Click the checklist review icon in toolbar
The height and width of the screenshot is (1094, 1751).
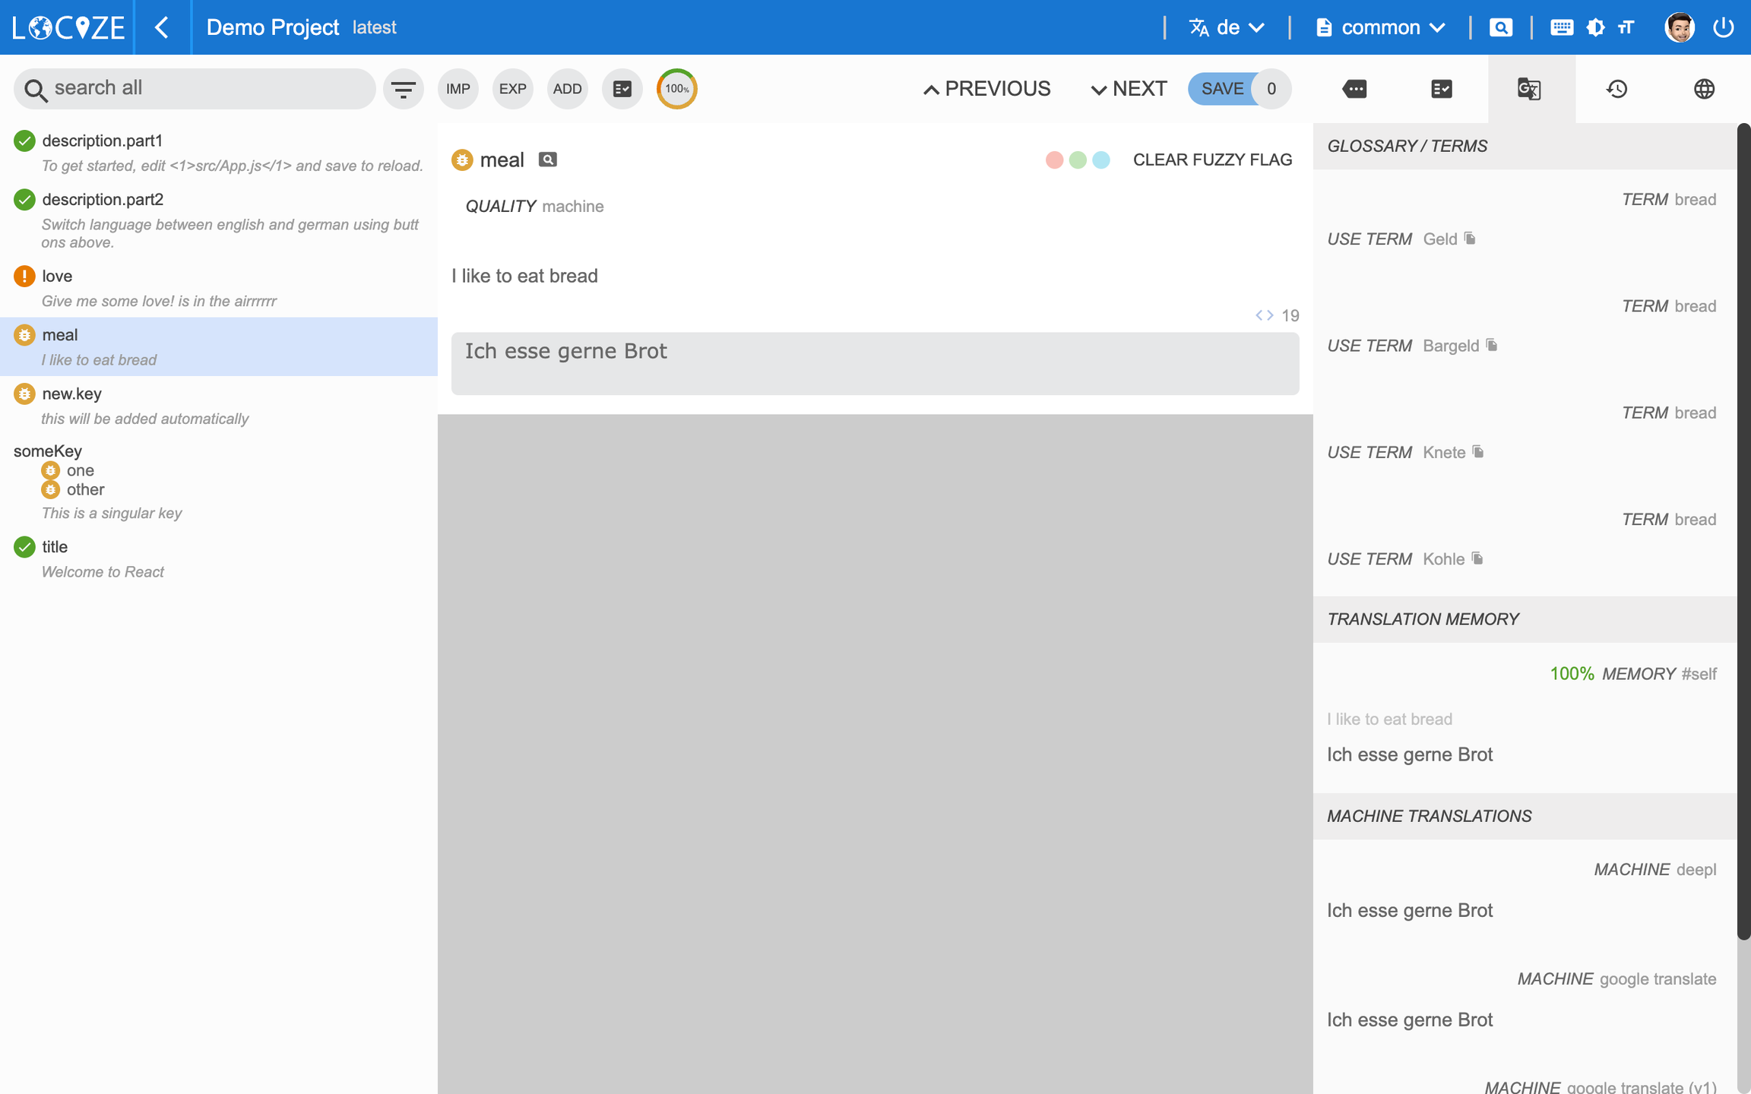point(622,89)
